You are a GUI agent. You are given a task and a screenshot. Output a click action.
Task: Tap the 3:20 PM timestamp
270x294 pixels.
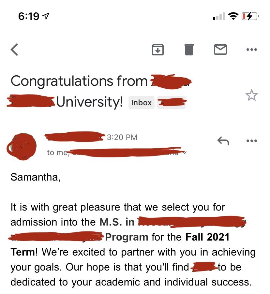(x=122, y=137)
